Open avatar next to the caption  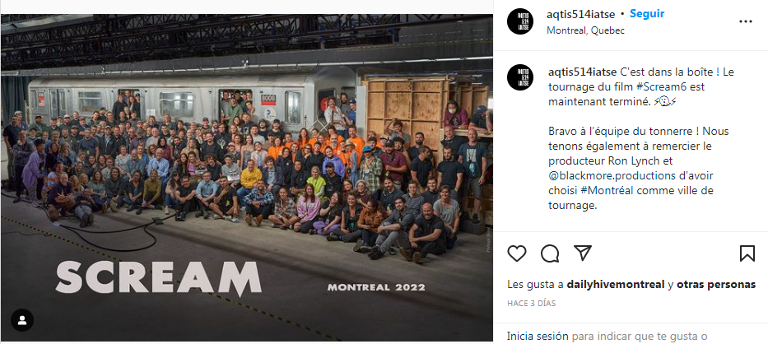pos(519,78)
